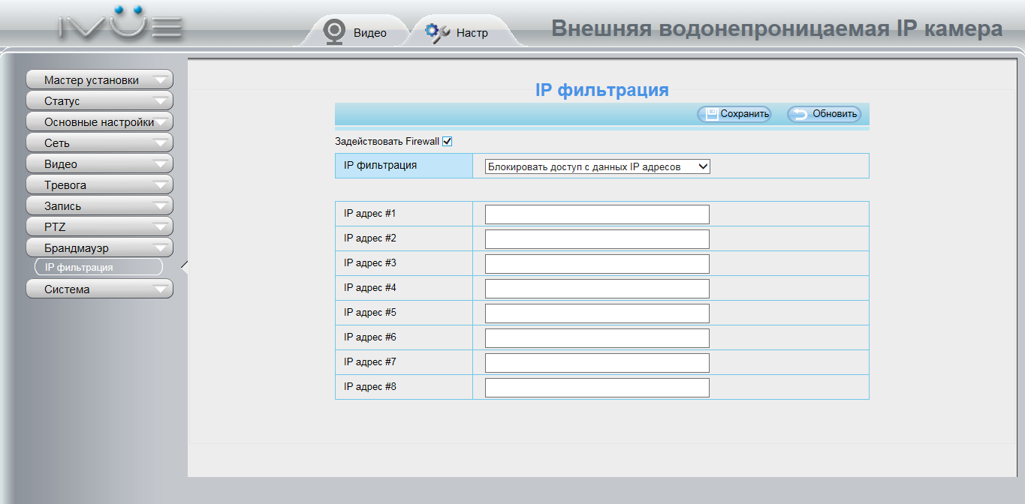Click the IP адрес #3 input field
1025x504 pixels.
coord(597,264)
